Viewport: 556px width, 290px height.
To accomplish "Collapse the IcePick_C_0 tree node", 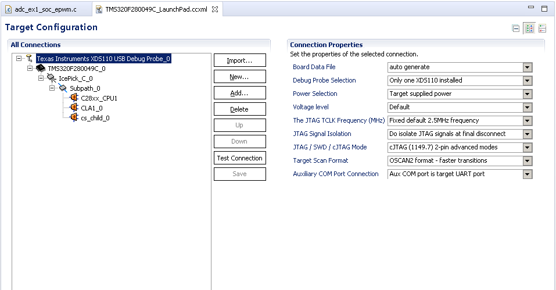I will 41,78.
